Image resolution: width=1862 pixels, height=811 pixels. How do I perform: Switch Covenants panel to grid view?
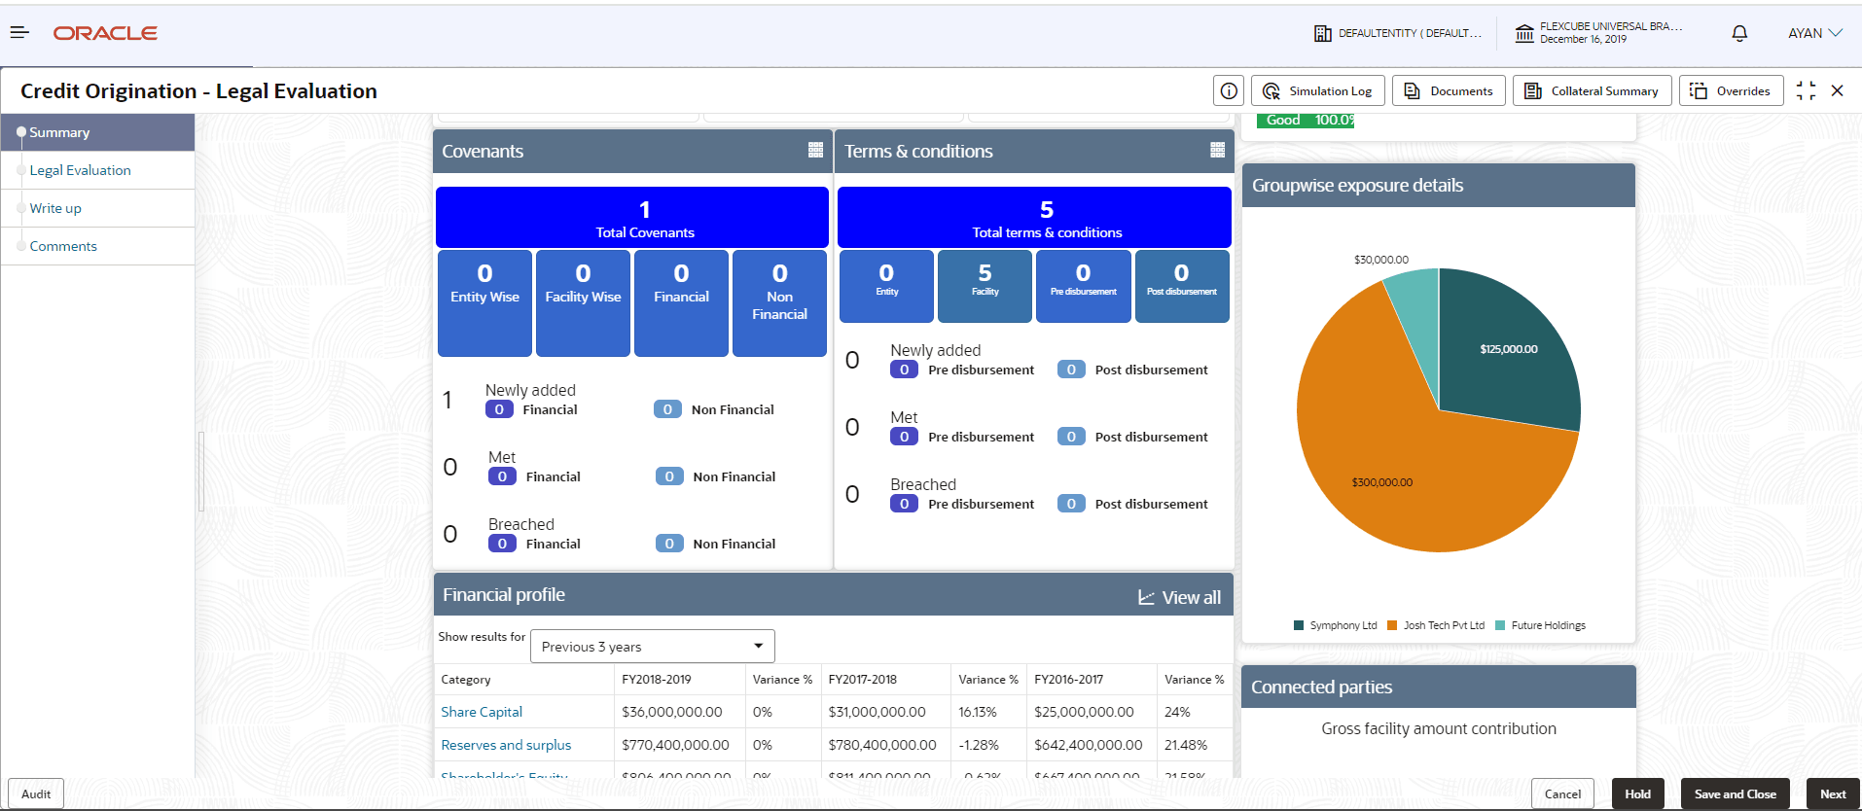click(815, 150)
